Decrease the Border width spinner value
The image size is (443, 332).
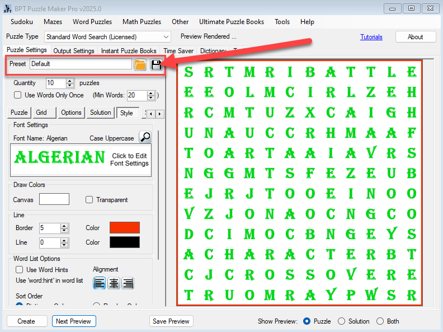64,231
